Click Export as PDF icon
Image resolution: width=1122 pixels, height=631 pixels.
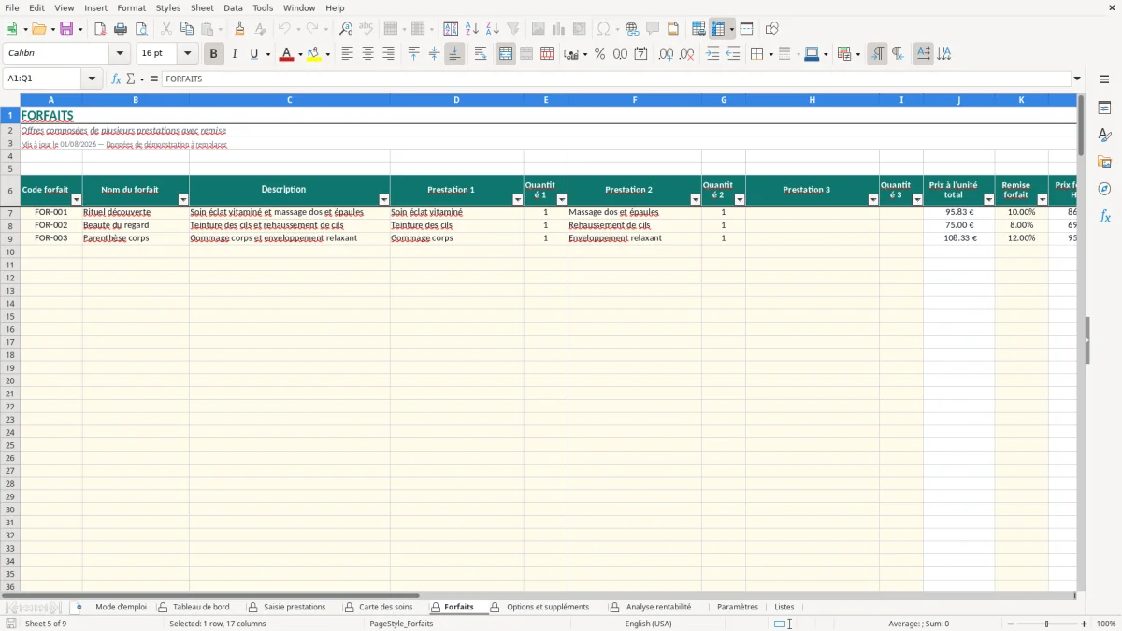tap(100, 29)
